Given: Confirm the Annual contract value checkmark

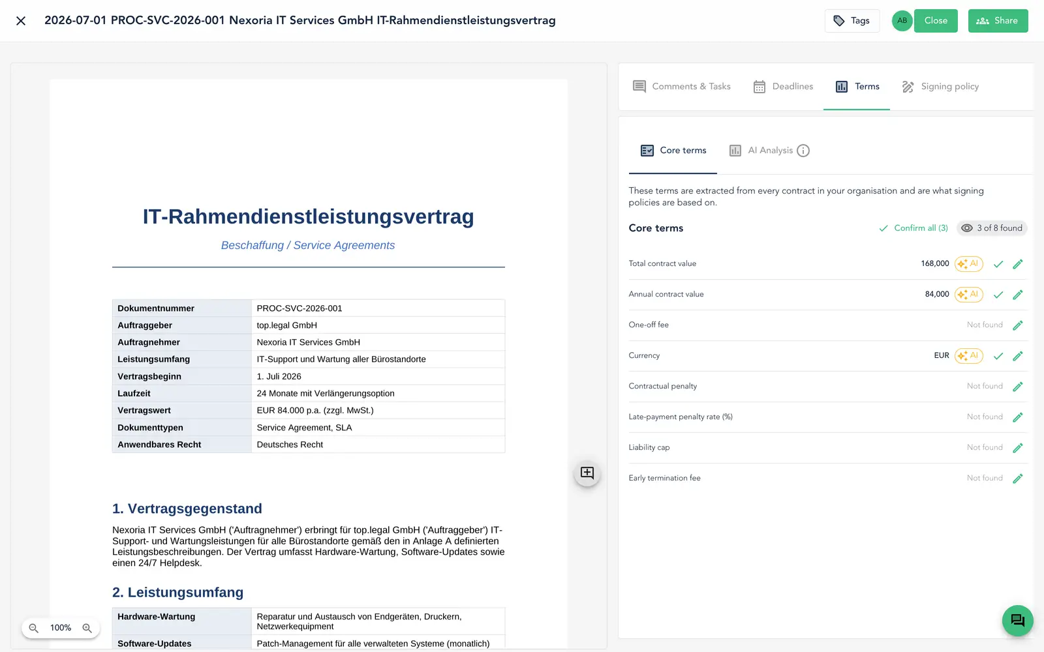Looking at the screenshot, I should (998, 295).
